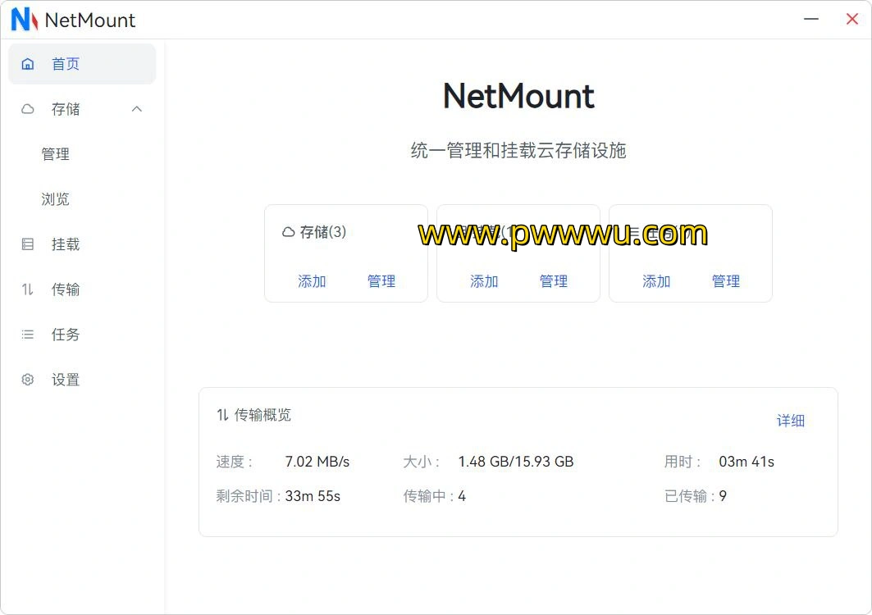Click the large NetMount page heading
Viewport: 872px width, 615px height.
[x=518, y=96]
